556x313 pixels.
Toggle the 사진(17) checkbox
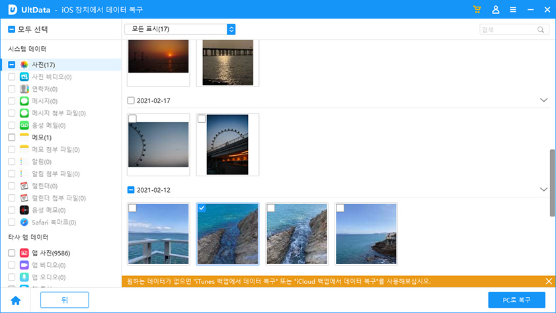coord(11,65)
